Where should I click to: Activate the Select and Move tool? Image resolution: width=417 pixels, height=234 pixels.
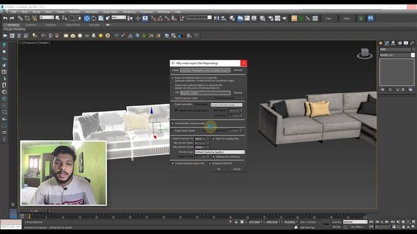87,18
